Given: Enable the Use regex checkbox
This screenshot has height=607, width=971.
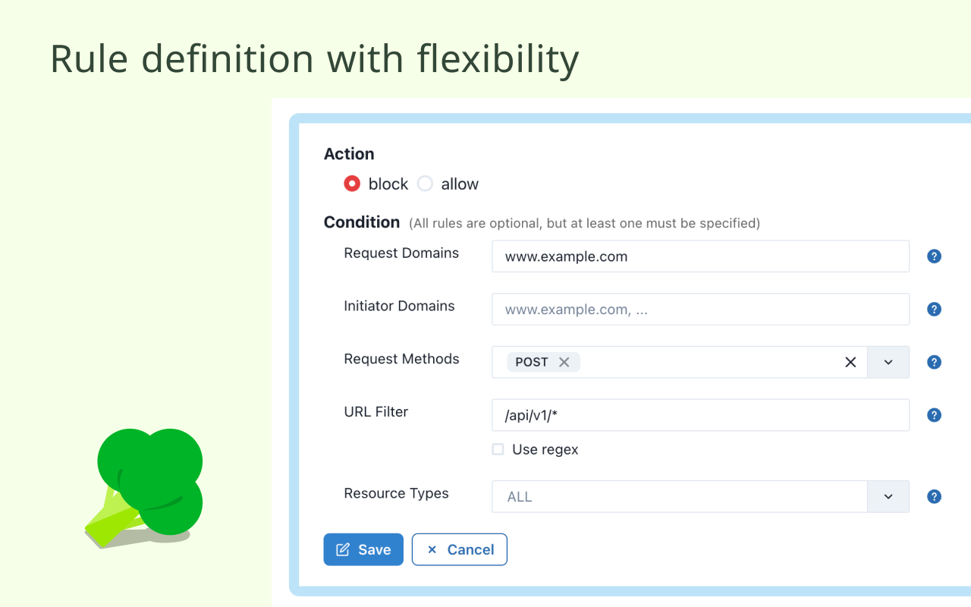Looking at the screenshot, I should 498,449.
